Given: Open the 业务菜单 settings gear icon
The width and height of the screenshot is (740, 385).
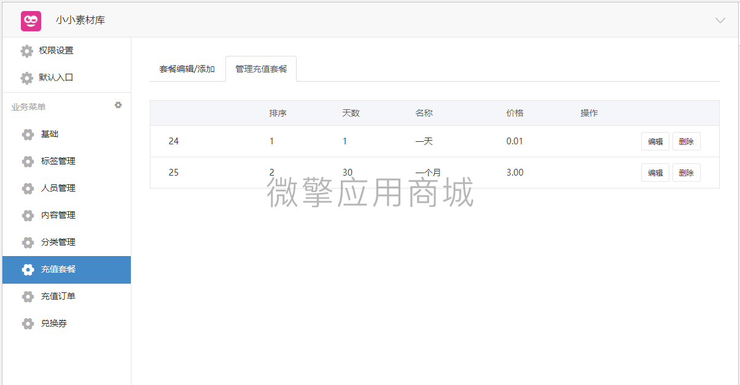Looking at the screenshot, I should pos(118,105).
